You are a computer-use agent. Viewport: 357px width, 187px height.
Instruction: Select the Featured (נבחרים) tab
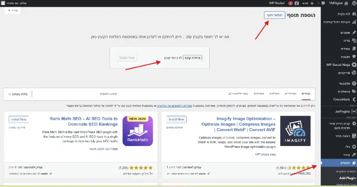pos(306,93)
